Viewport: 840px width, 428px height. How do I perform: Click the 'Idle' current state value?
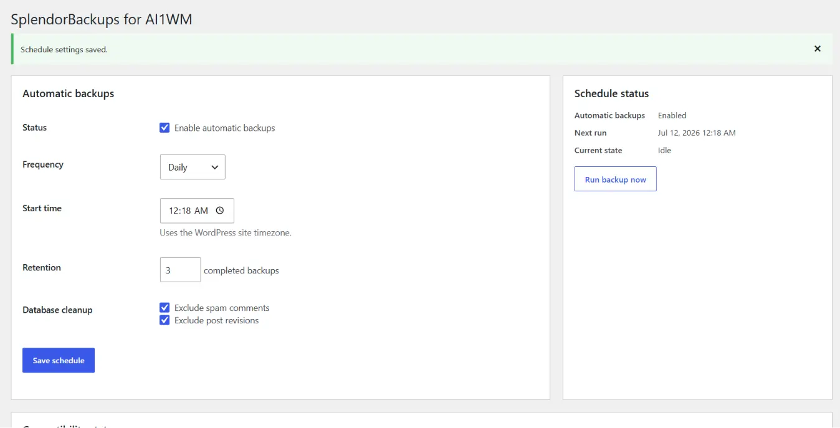[x=664, y=150]
